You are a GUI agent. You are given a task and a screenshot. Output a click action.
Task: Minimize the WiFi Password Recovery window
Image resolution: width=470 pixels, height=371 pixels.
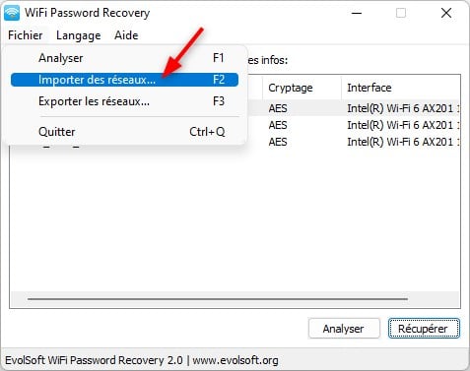tap(357, 13)
